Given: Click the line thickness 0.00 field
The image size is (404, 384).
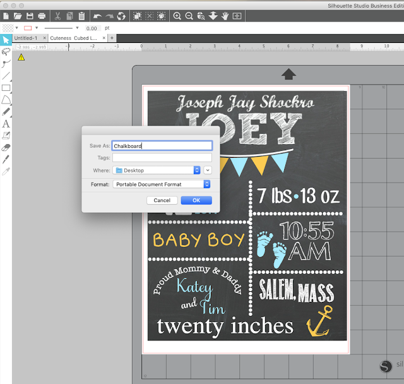Looking at the screenshot, I should [92, 28].
